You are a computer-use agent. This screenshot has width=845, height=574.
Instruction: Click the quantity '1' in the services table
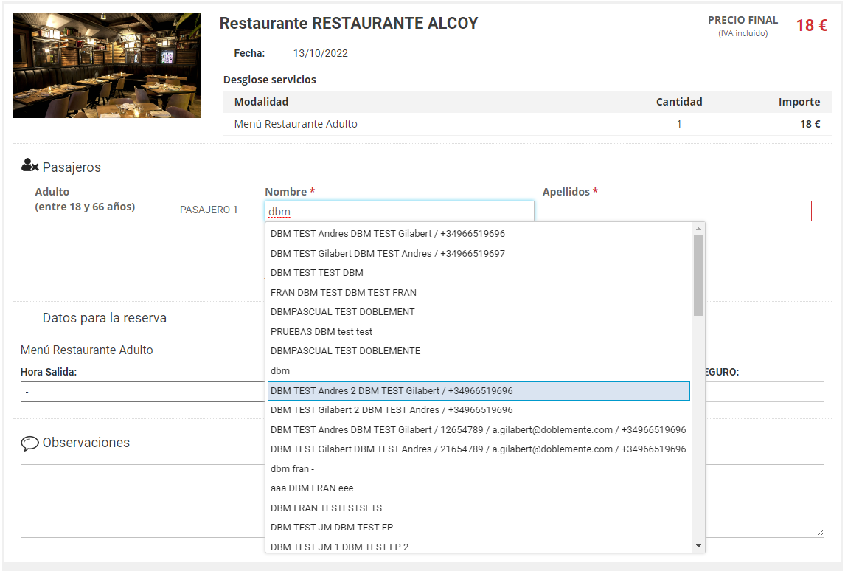click(679, 124)
